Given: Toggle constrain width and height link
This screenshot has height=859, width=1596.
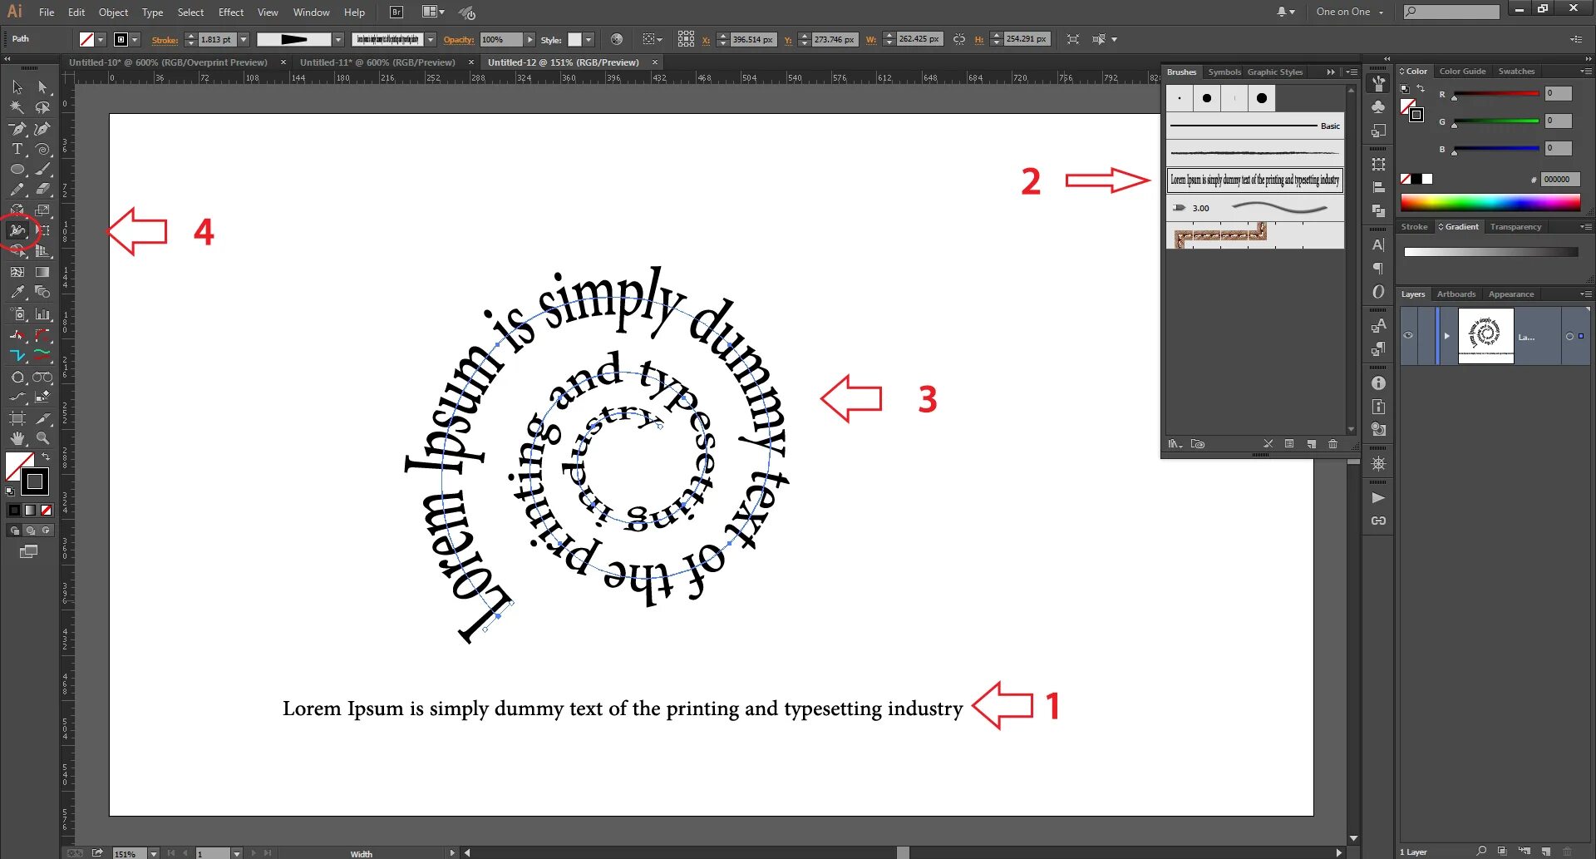Looking at the screenshot, I should [959, 39].
